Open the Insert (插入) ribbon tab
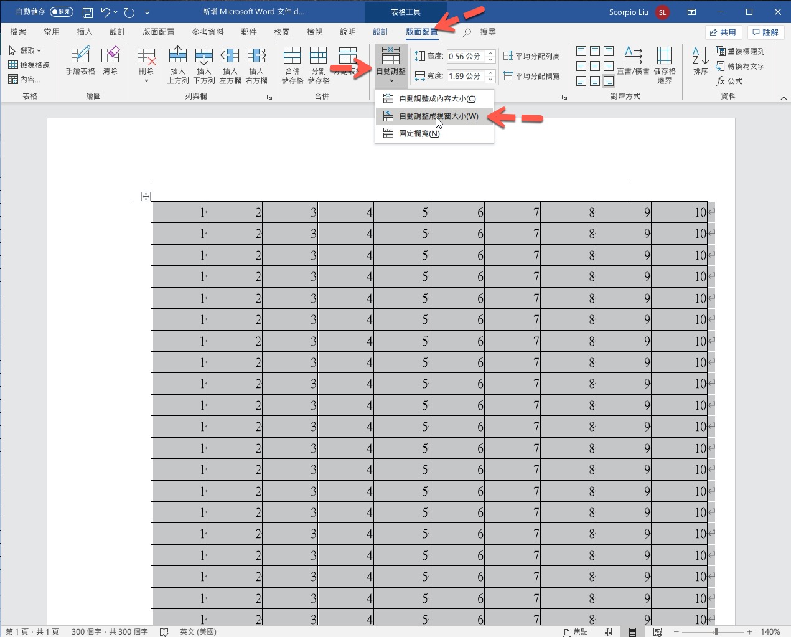 tap(84, 32)
